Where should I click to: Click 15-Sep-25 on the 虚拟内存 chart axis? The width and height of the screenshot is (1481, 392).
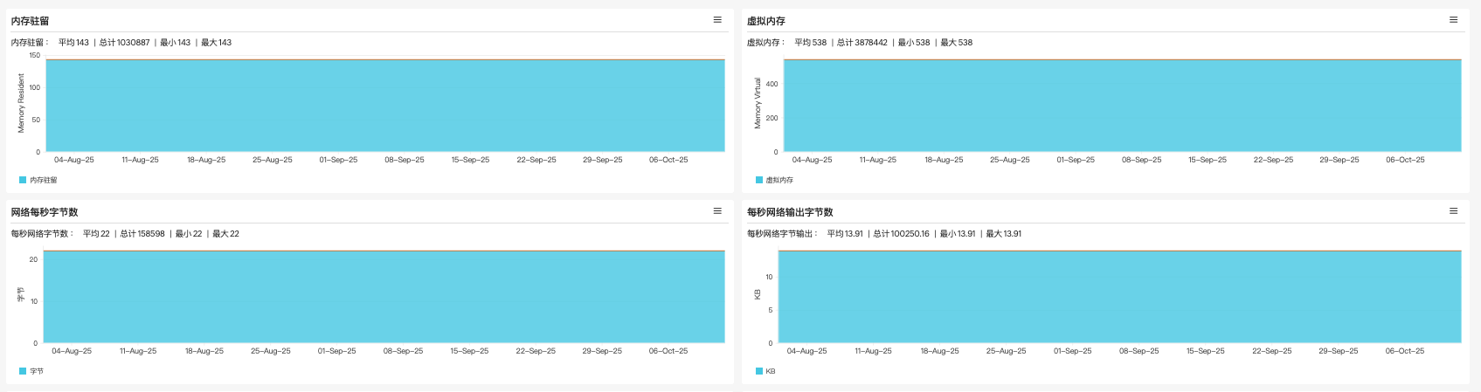click(x=1207, y=160)
